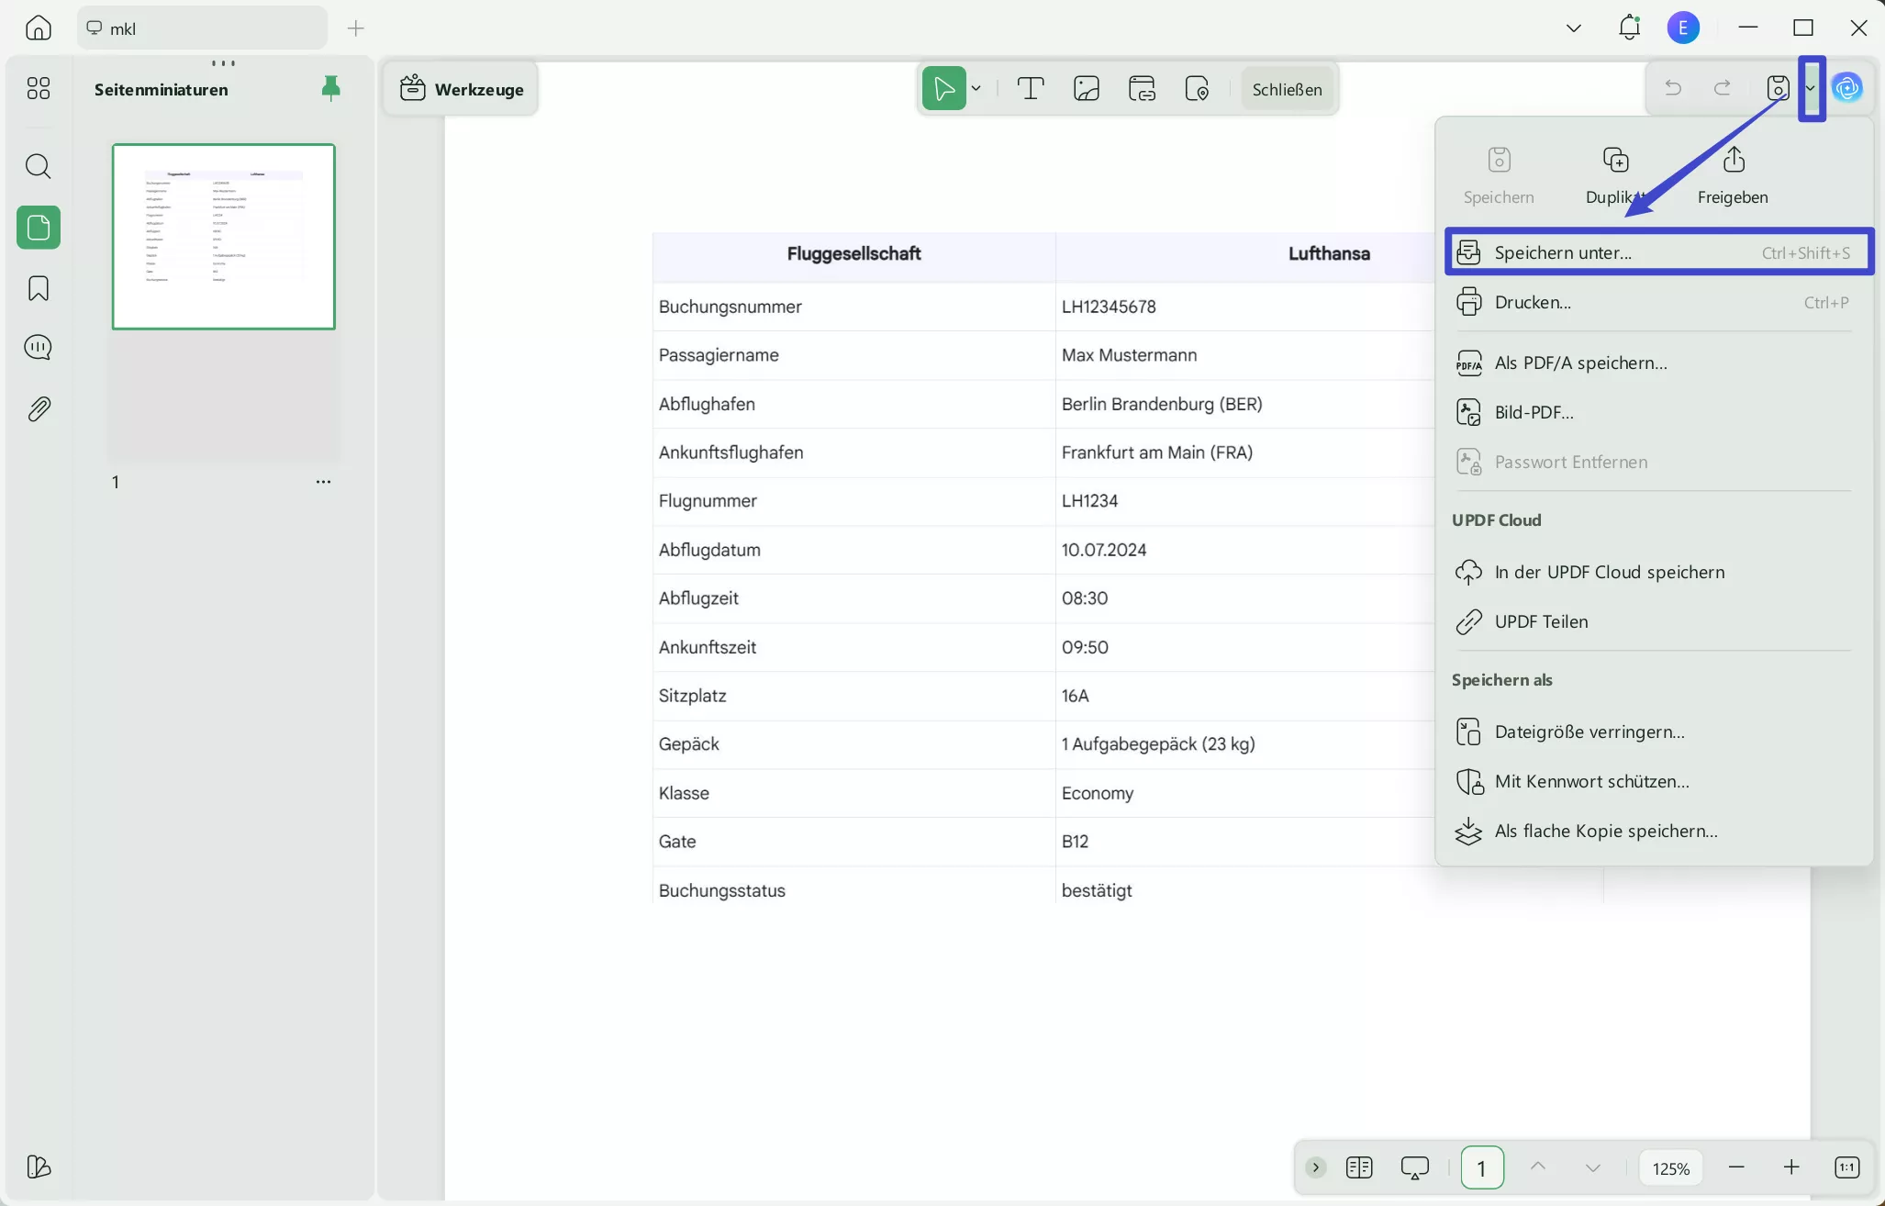This screenshot has width=1885, height=1206.
Task: Choose the page location marker tool
Action: pyautogui.click(x=1198, y=89)
